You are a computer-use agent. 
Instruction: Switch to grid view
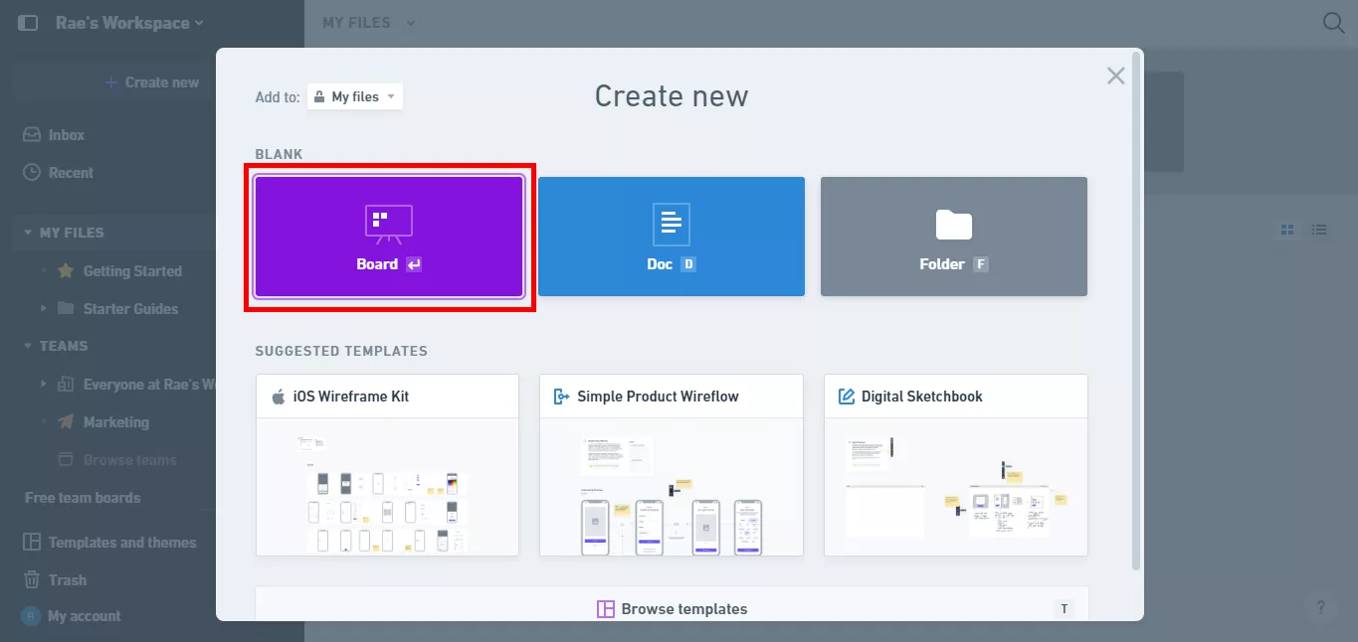(1287, 231)
